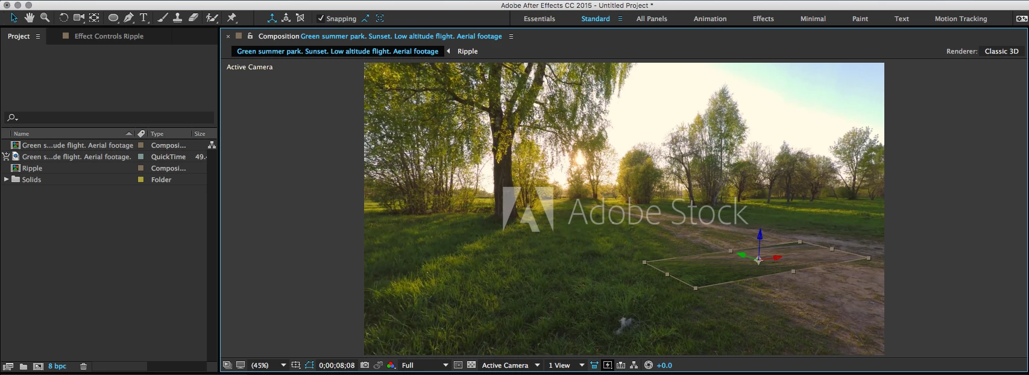Viewport: 1029px width, 375px height.
Task: Switch to Motion Tracking workspace
Action: click(x=961, y=19)
